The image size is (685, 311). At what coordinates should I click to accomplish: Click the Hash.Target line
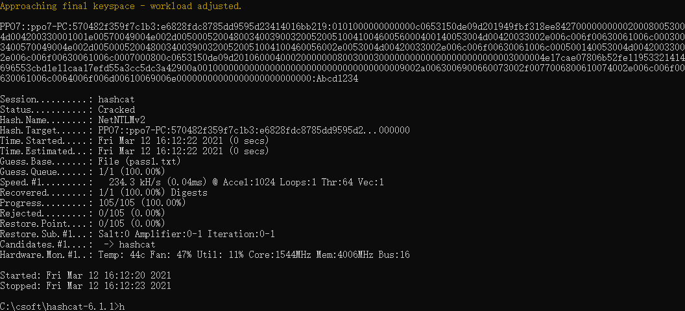[205, 130]
